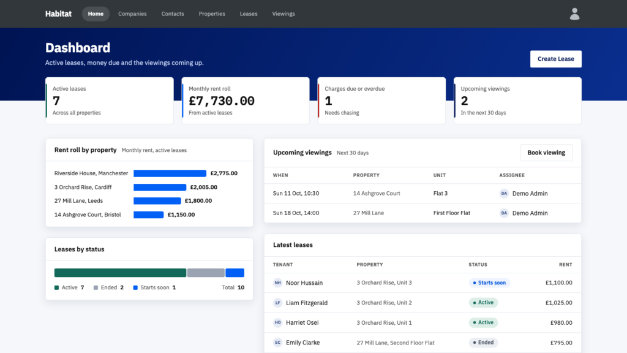
Task: Click 'Riverside House, Manchester' label
Action: tap(91, 173)
